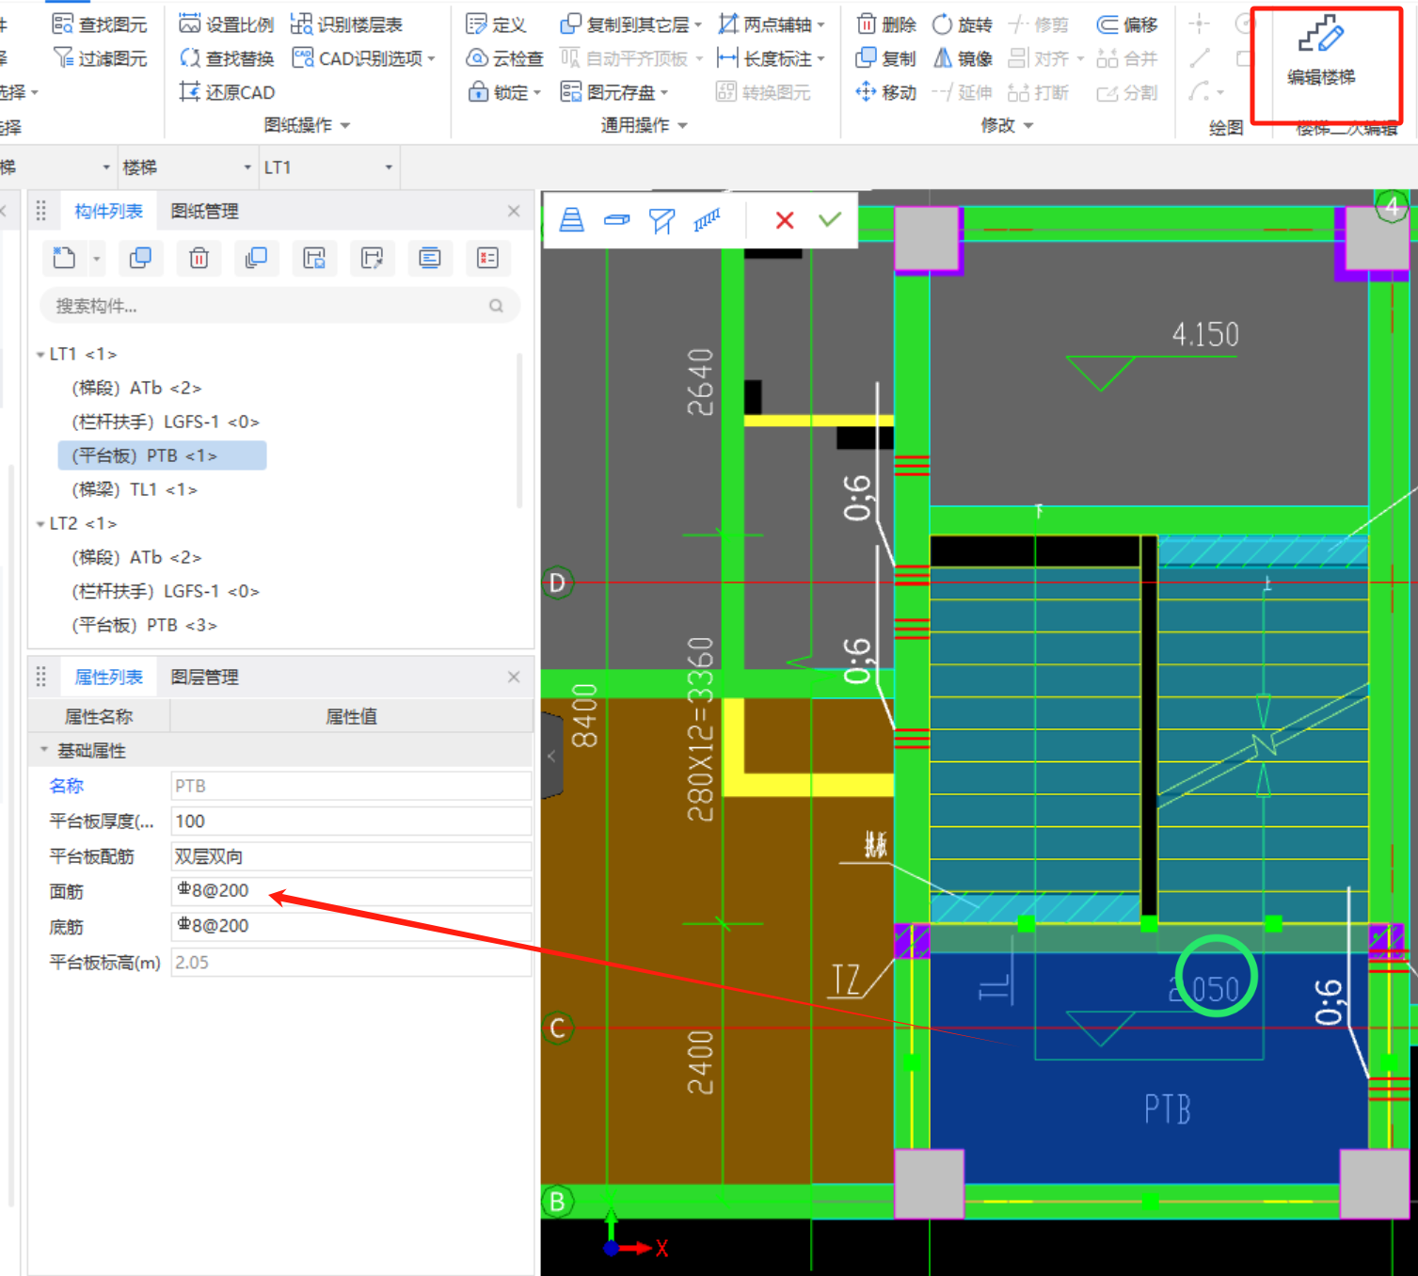Cancel stair editing with red X
1418x1276 pixels.
pos(785,220)
